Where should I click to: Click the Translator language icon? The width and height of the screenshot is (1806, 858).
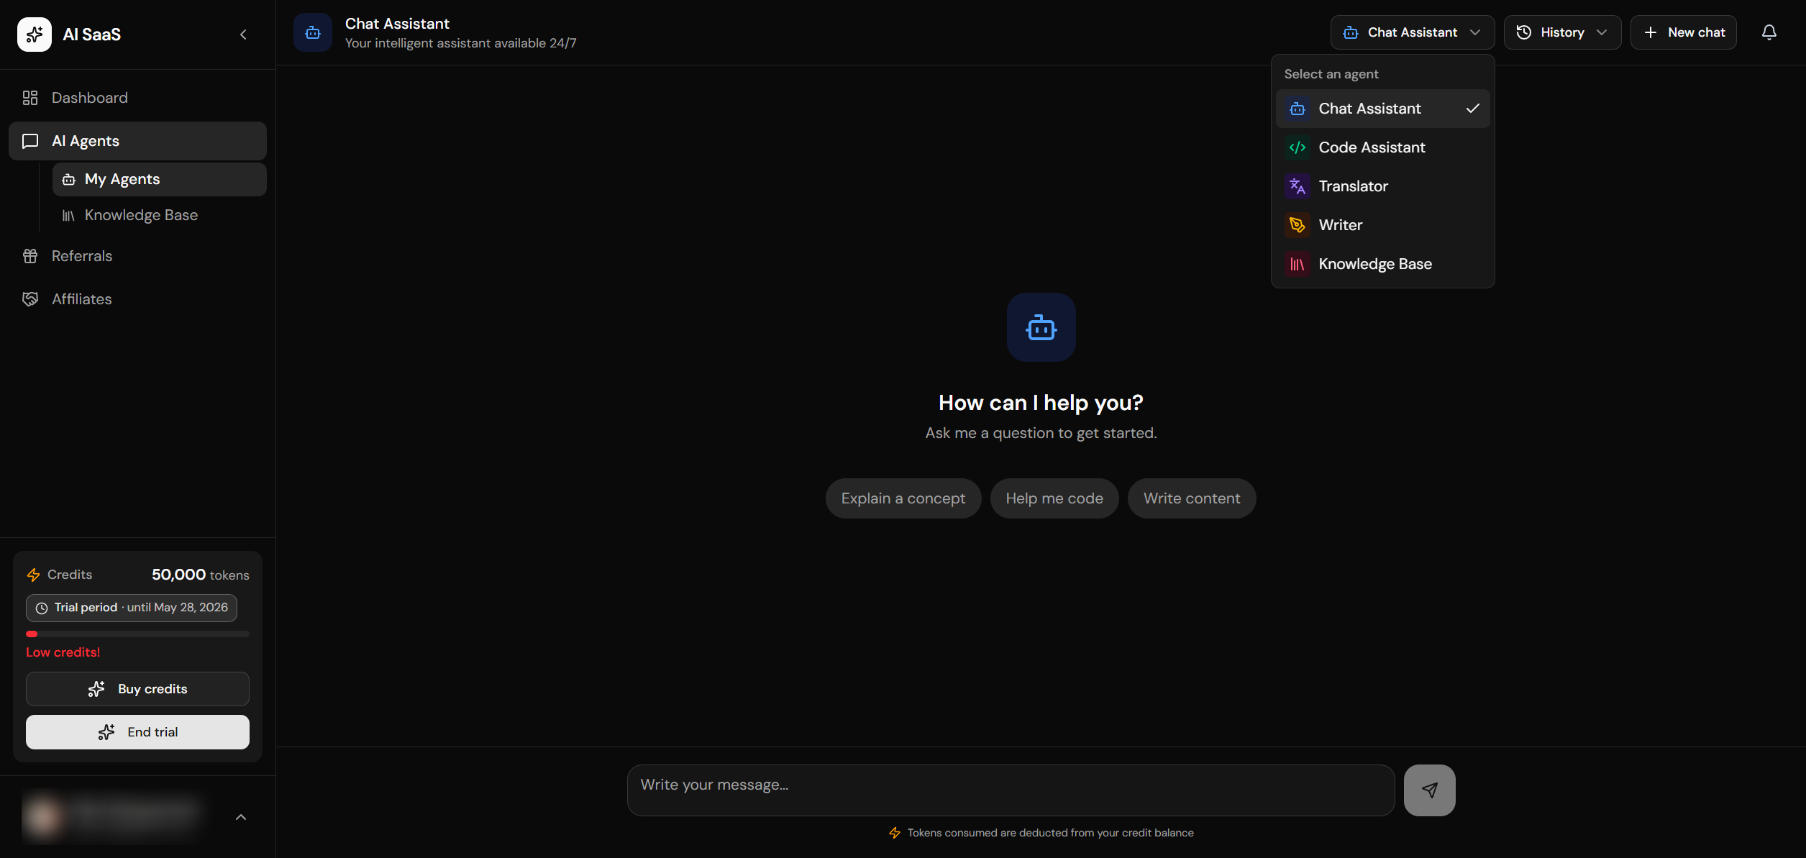tap(1298, 186)
